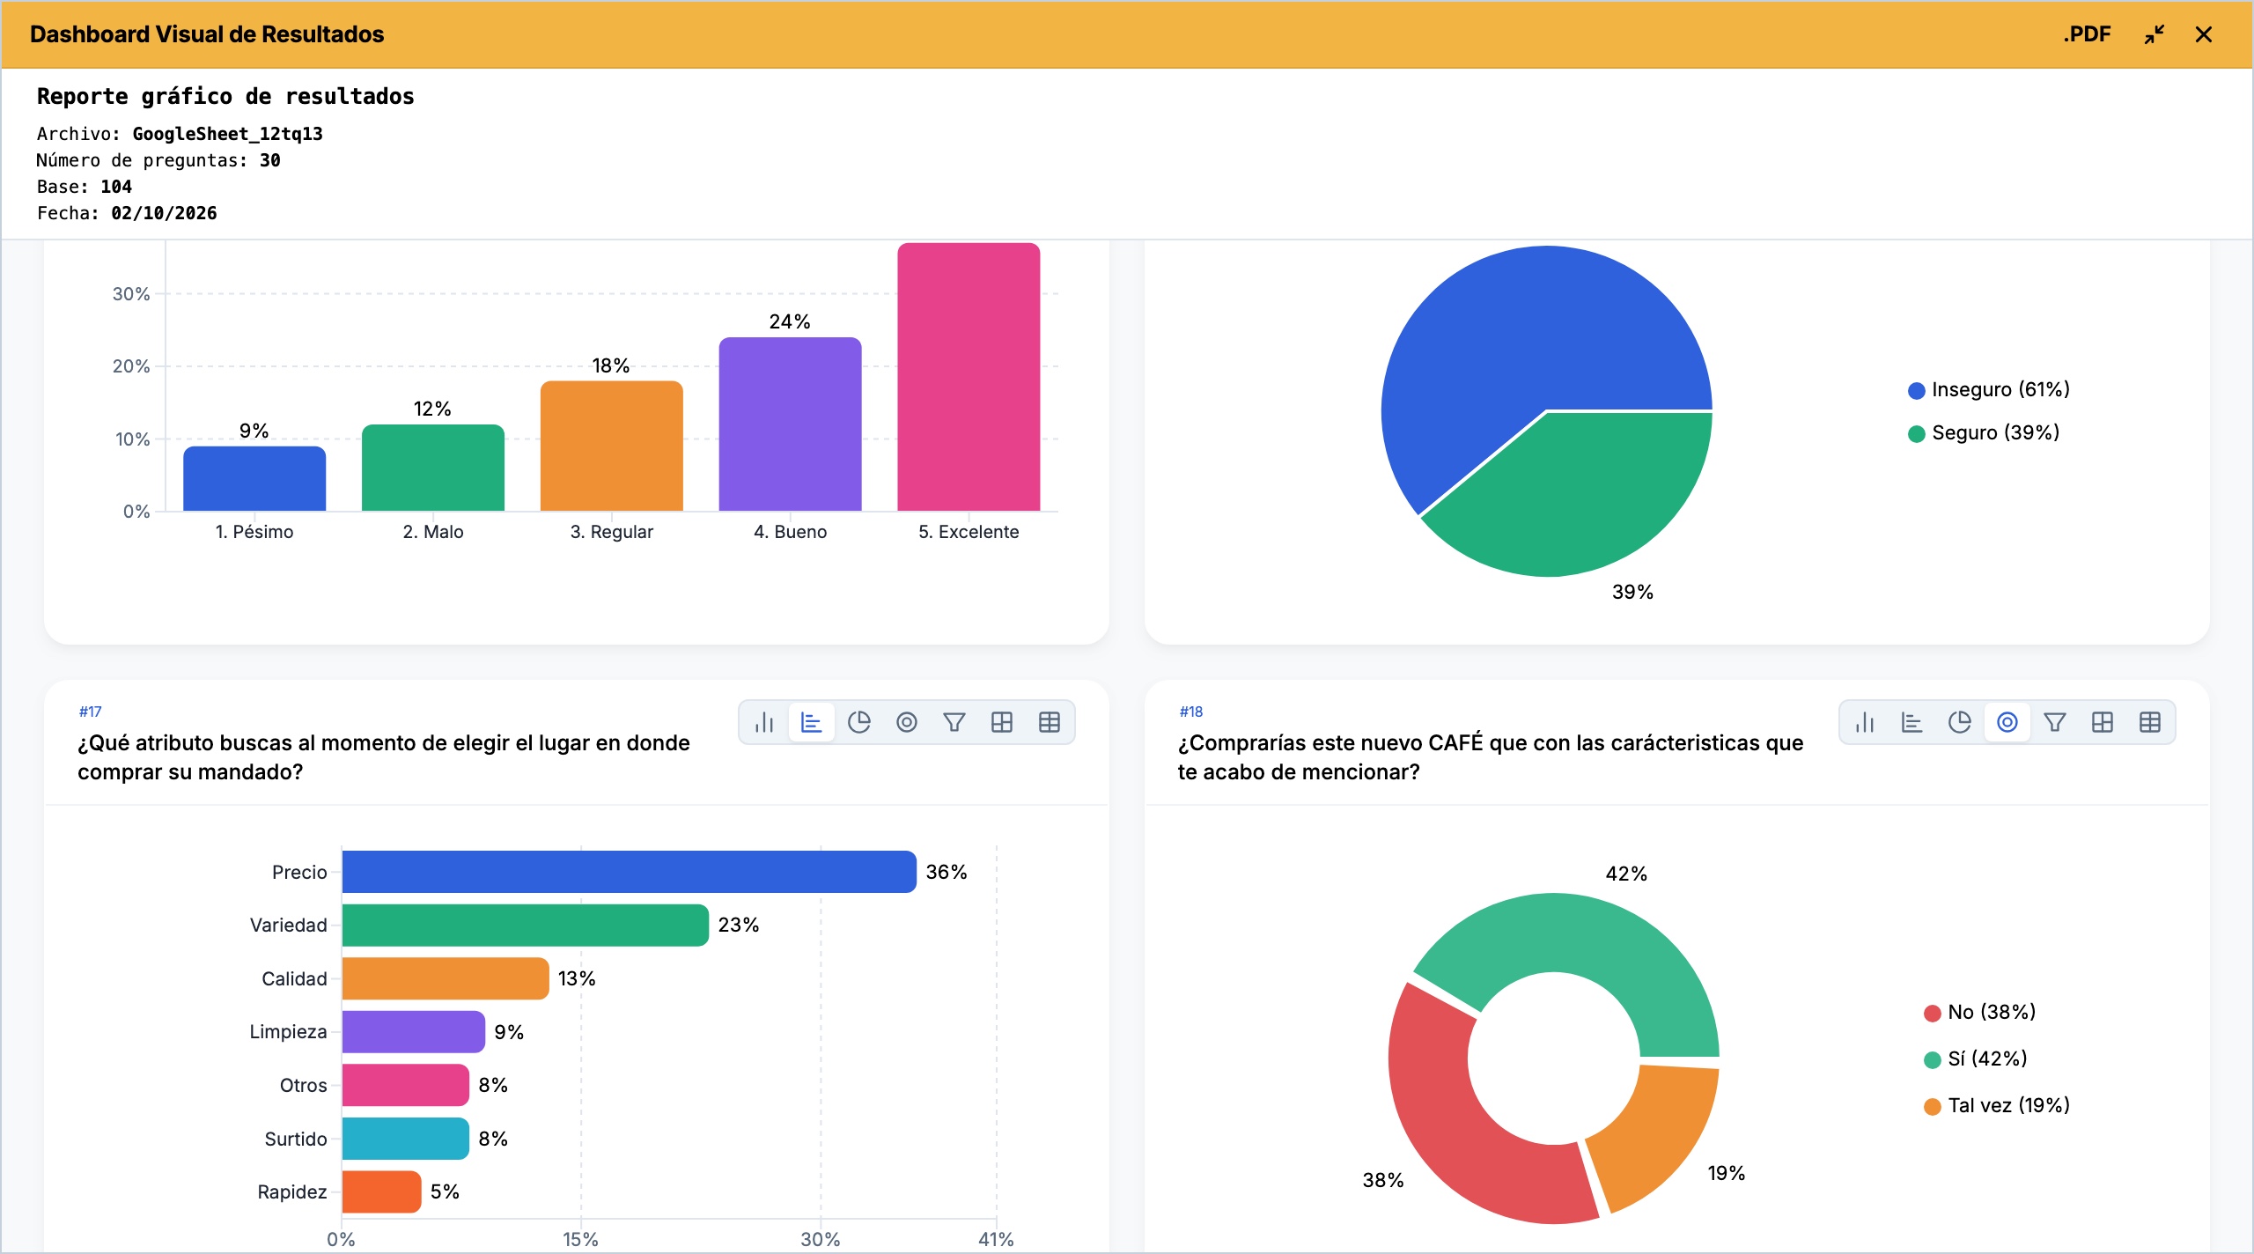Viewport: 2254px width, 1254px height.
Task: Toggle the Tal vez (19%) legend item
Action: pos(1997,1106)
